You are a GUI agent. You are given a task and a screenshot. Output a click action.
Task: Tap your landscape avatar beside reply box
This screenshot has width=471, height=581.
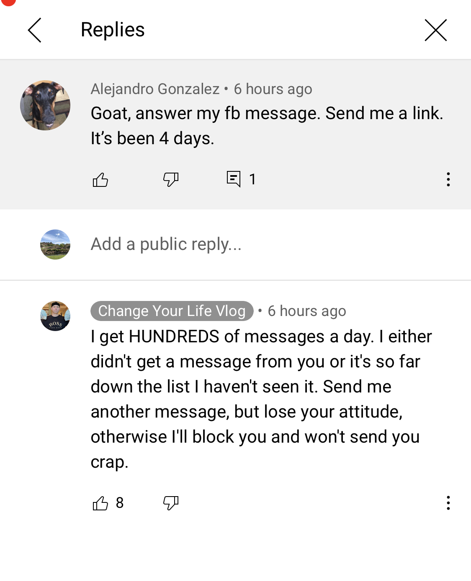point(55,245)
